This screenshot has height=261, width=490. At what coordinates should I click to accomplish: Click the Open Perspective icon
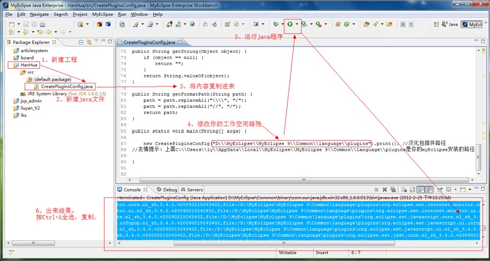(436, 24)
